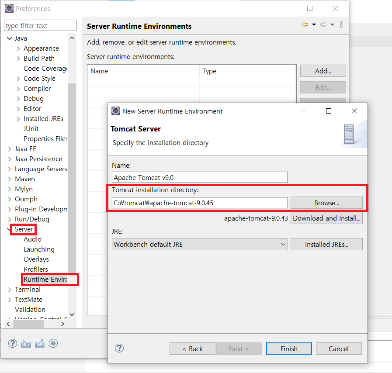The width and height of the screenshot is (392, 373).
Task: Click the Preferences help question mark icon
Action: coord(13,344)
